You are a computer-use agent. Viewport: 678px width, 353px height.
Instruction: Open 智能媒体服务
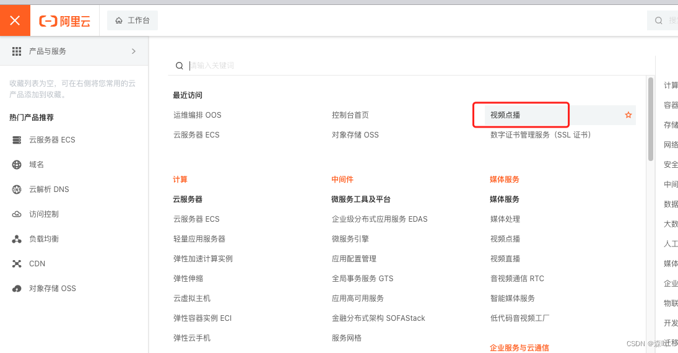[x=513, y=299]
